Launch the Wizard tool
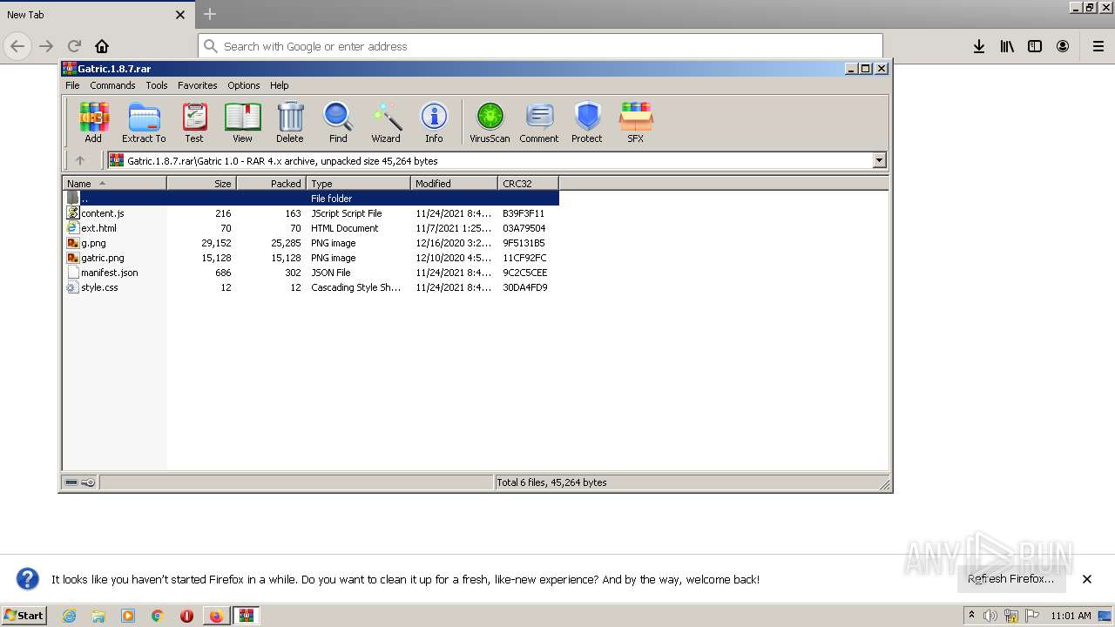The width and height of the screenshot is (1115, 627). [x=386, y=123]
